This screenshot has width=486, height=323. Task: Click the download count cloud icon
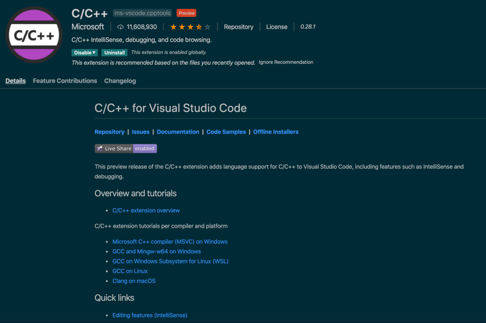(x=120, y=27)
